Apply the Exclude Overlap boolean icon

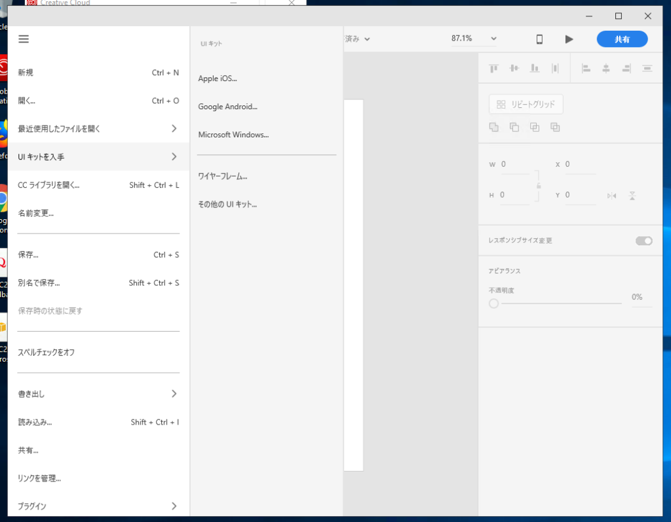click(555, 128)
